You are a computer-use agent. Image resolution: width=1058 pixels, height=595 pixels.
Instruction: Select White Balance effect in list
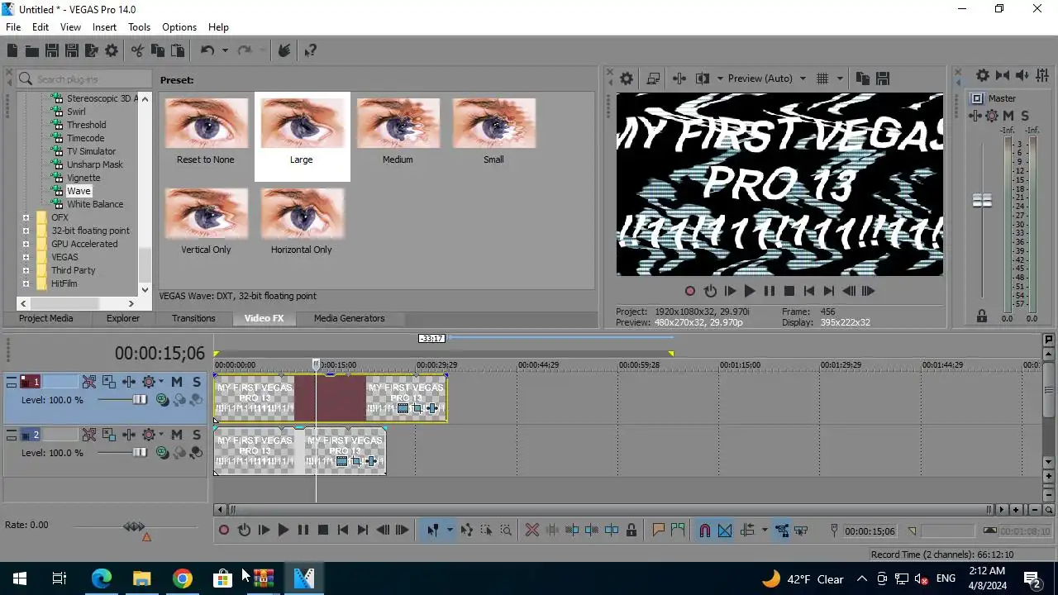[95, 204]
